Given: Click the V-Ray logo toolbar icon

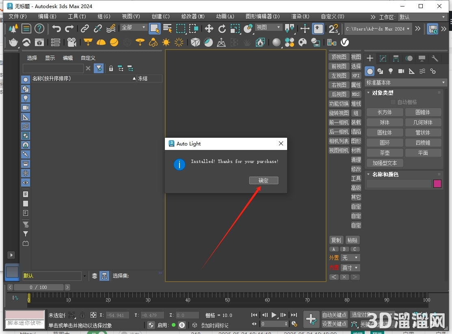Looking at the screenshot, I should click(345, 43).
